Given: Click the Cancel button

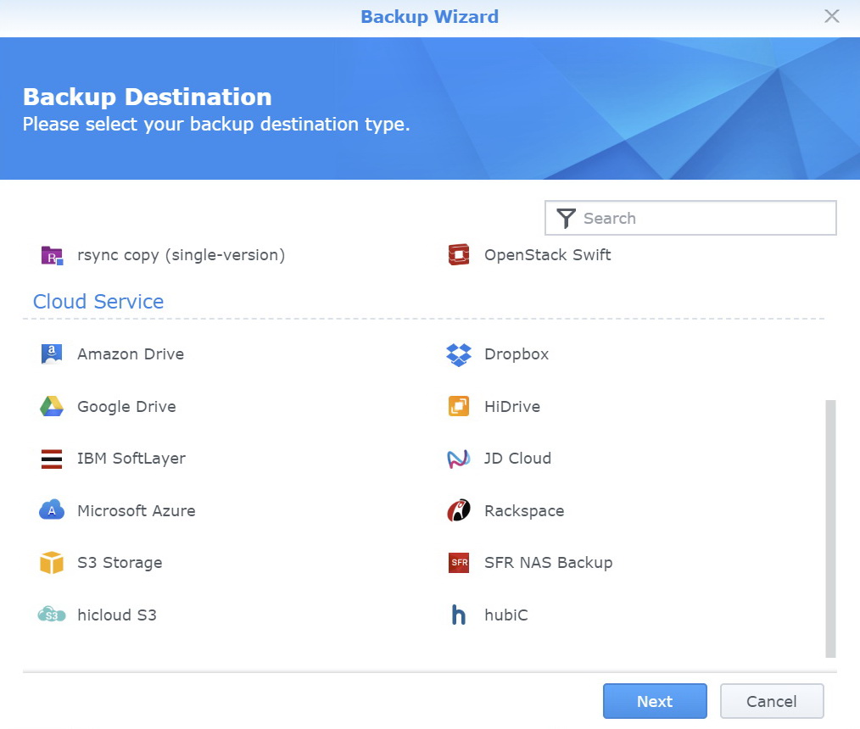Looking at the screenshot, I should coord(772,701).
